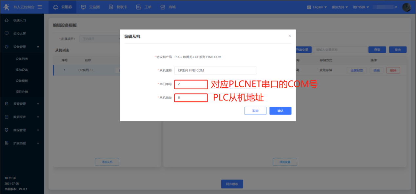416x194 pixels.
Task: Open the 服务支持 dropdown menu
Action: coord(340,7)
